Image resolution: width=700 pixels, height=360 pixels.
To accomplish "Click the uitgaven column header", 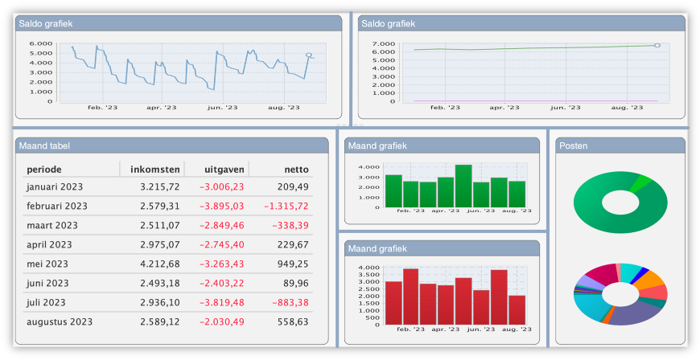I will click(224, 170).
